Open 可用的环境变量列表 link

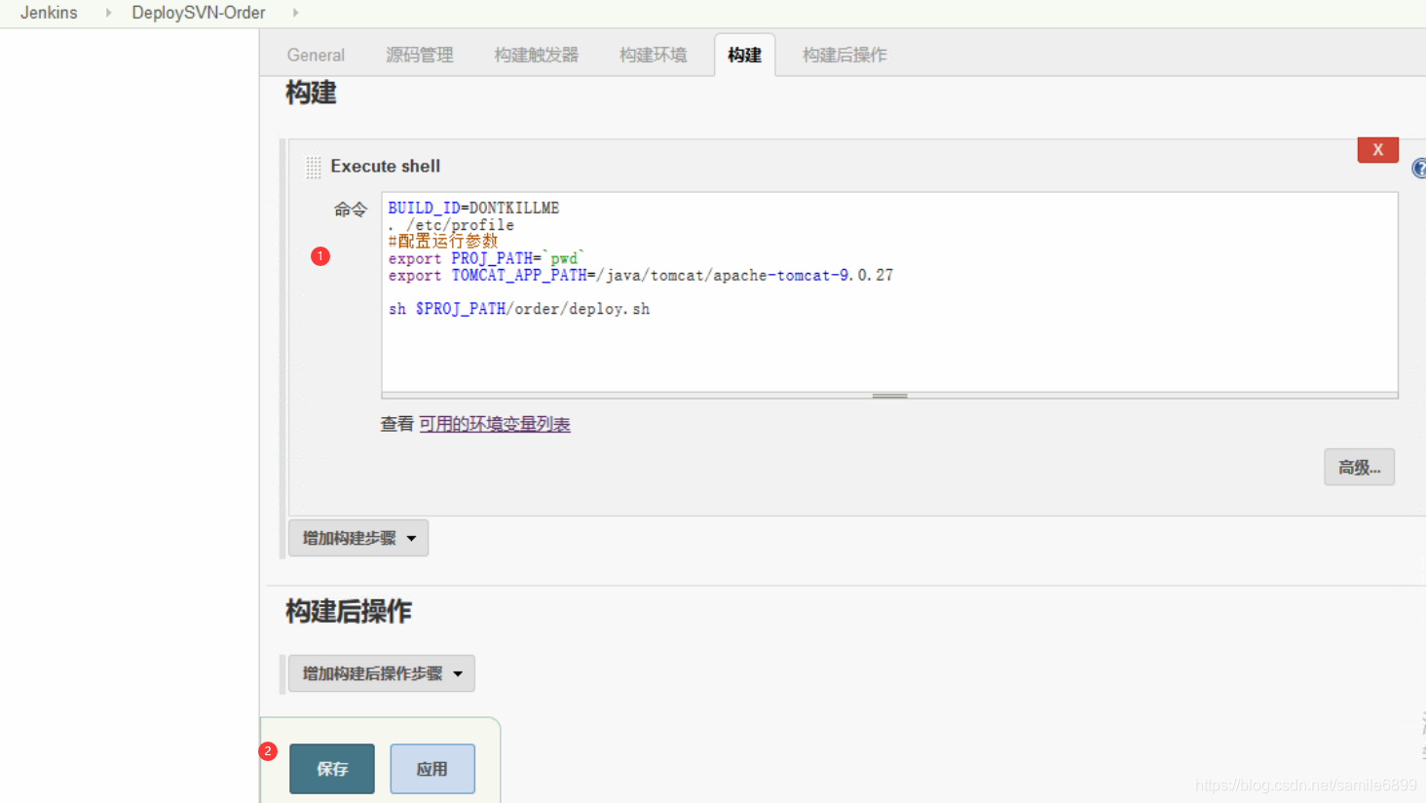click(x=495, y=424)
